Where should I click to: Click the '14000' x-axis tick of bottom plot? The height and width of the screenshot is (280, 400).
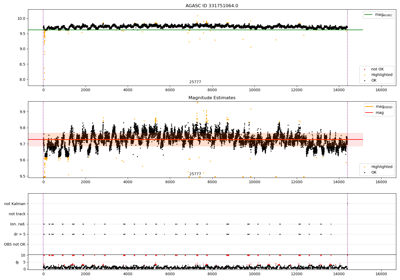339,274
